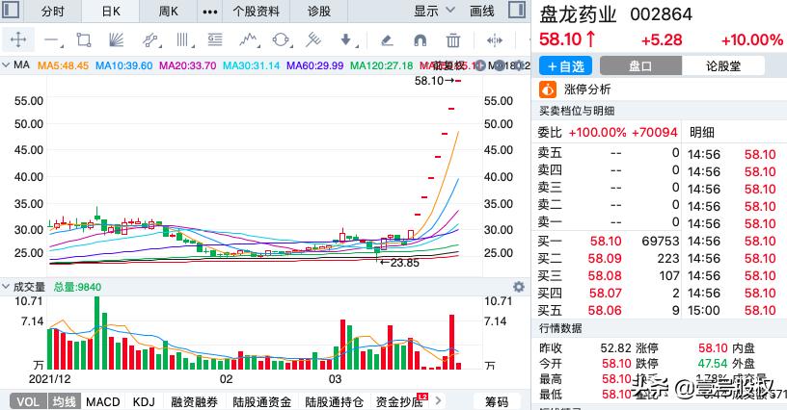787x410 pixels.
Task: Open volume panel settings gear
Action: (519, 287)
